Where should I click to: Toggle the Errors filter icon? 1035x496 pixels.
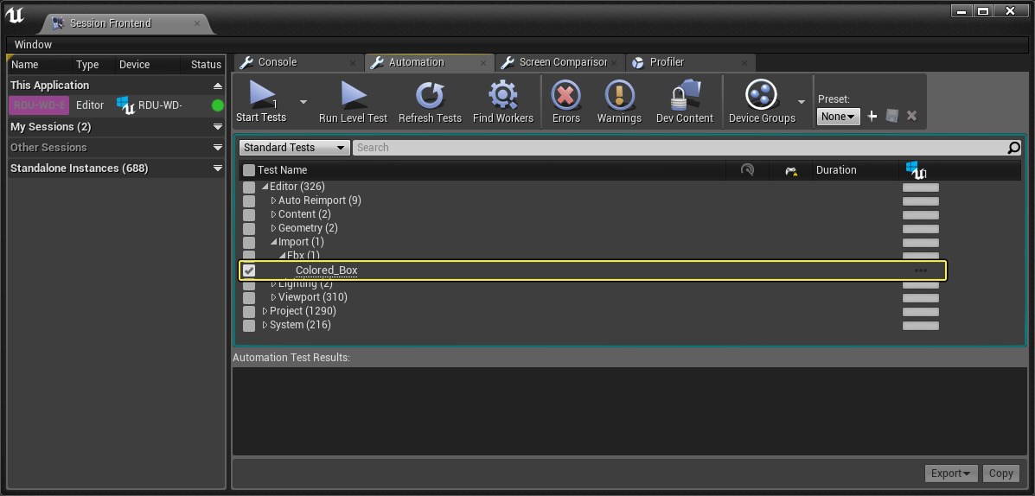coord(566,95)
